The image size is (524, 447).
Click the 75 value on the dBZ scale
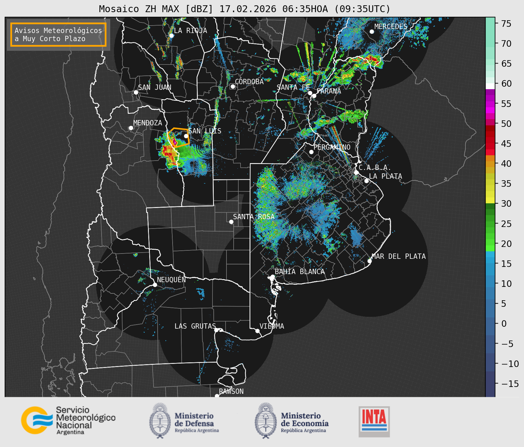pyautogui.click(x=507, y=23)
